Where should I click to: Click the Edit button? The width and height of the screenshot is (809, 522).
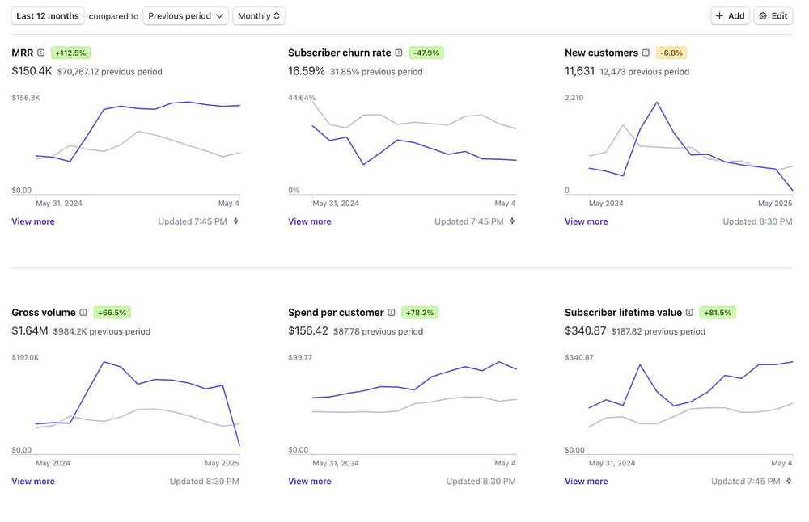pyautogui.click(x=773, y=16)
